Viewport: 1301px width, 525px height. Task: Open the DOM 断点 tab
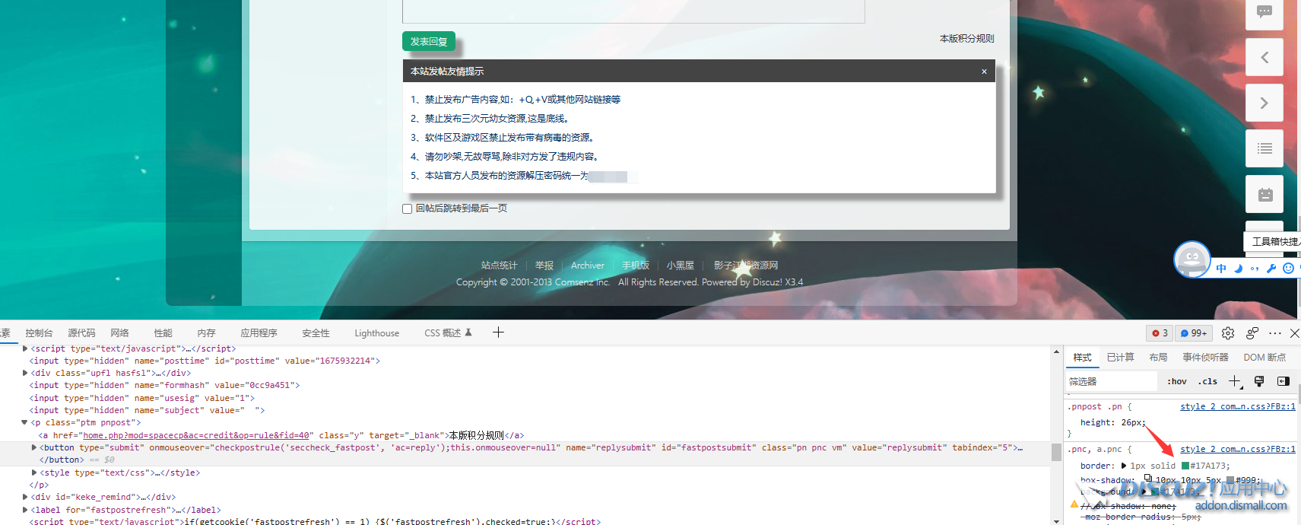(x=1265, y=358)
